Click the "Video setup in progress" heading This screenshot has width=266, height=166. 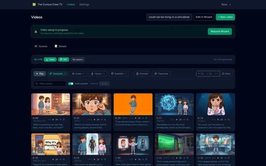point(54,30)
